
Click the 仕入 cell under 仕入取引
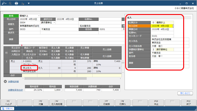pyautogui.click(x=43, y=68)
